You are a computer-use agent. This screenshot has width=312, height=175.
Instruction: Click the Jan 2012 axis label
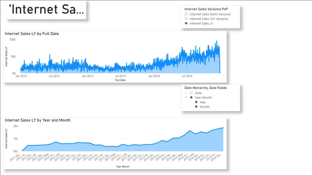point(21,76)
